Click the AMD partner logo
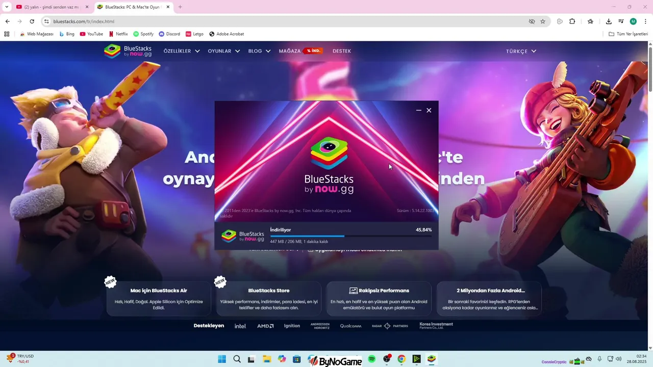Image resolution: width=653 pixels, height=367 pixels. (265, 326)
